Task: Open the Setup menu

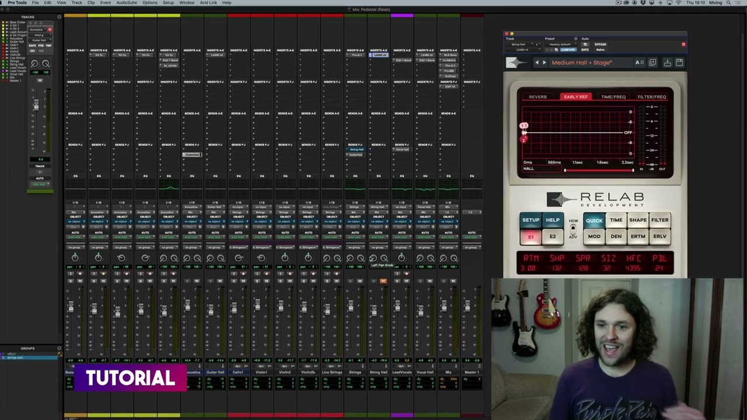Action: pyautogui.click(x=168, y=3)
